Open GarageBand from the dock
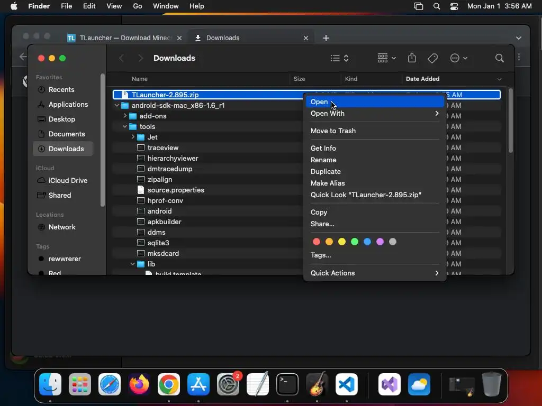Image resolution: width=542 pixels, height=406 pixels. tap(317, 384)
